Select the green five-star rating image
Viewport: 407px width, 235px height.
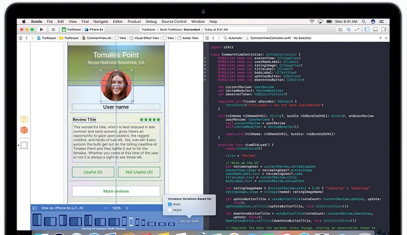tap(150, 119)
